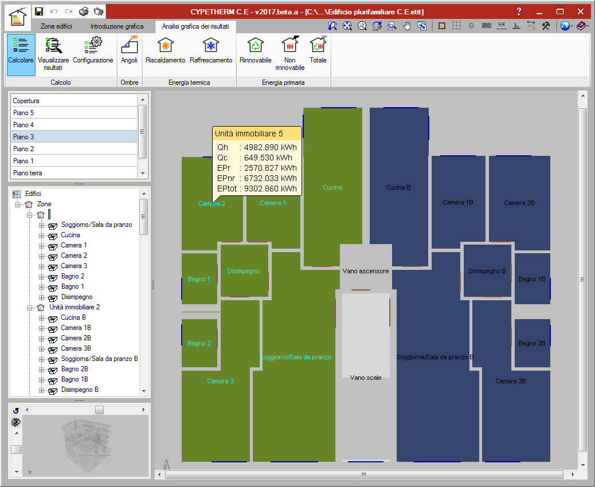This screenshot has height=487, width=595.
Task: Click the floor plan horizontal scrollbar
Action: (x=366, y=474)
